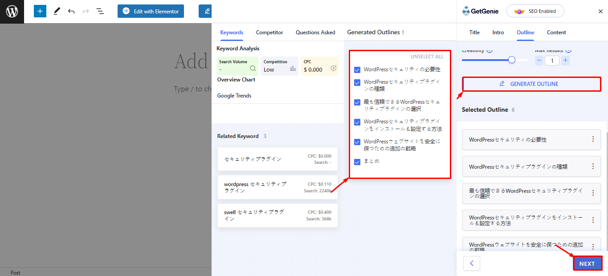
Task: Select related keyword セキュリティプラグイン card
Action: pyautogui.click(x=277, y=159)
